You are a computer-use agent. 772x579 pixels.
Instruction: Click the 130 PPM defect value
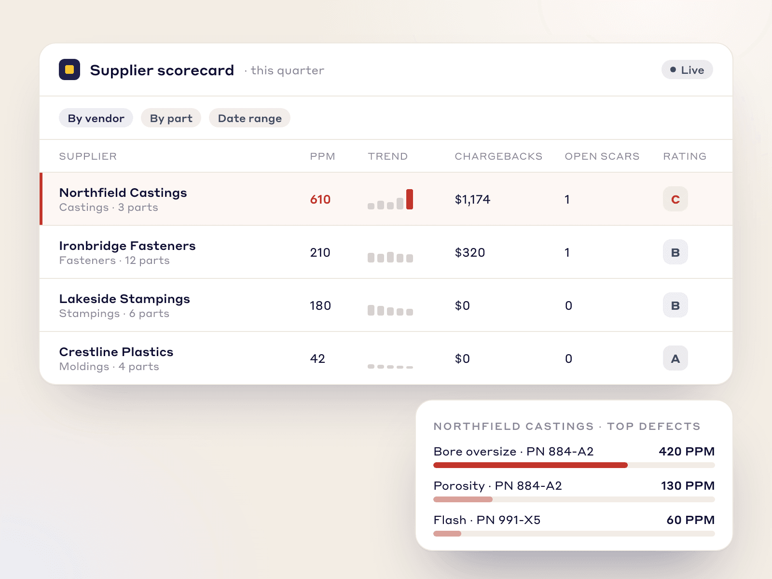coord(688,486)
